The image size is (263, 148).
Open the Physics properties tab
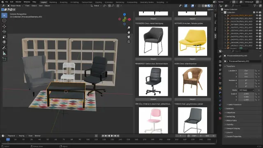[x=220, y=101]
